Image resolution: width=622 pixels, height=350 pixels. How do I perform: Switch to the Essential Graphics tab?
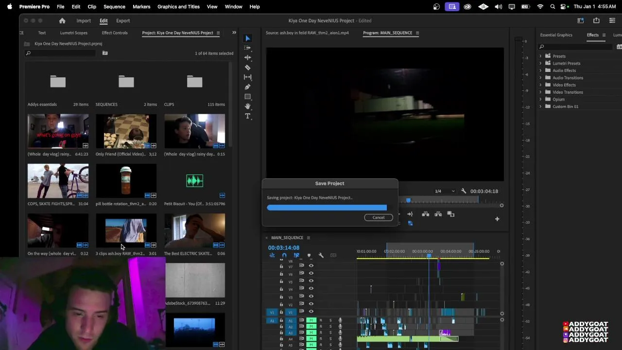[x=556, y=35]
